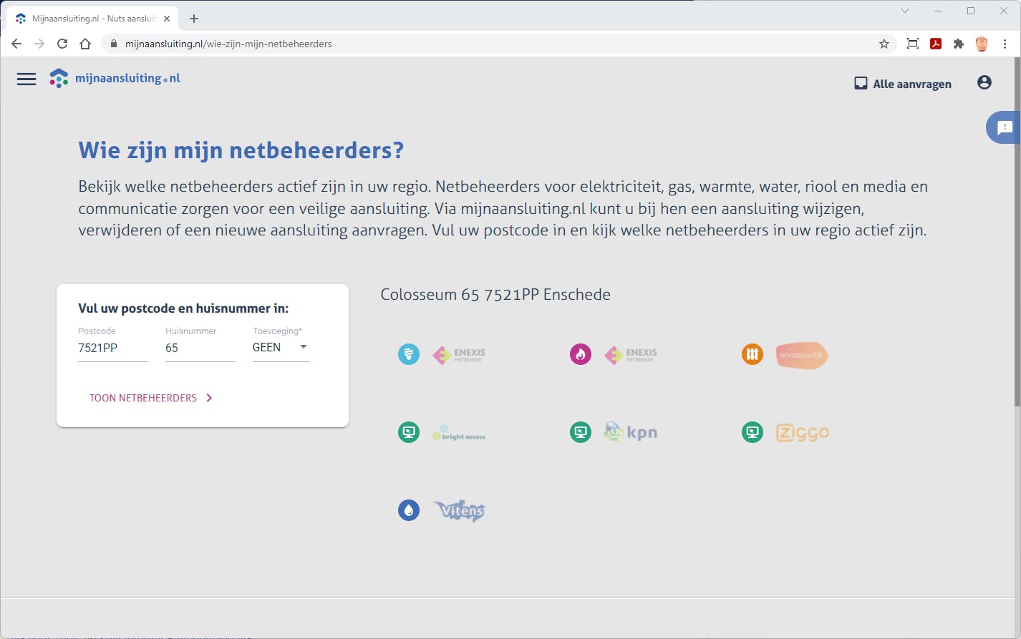The image size is (1021, 639).
Task: Open the chat feedback bubble
Action: [1004, 128]
